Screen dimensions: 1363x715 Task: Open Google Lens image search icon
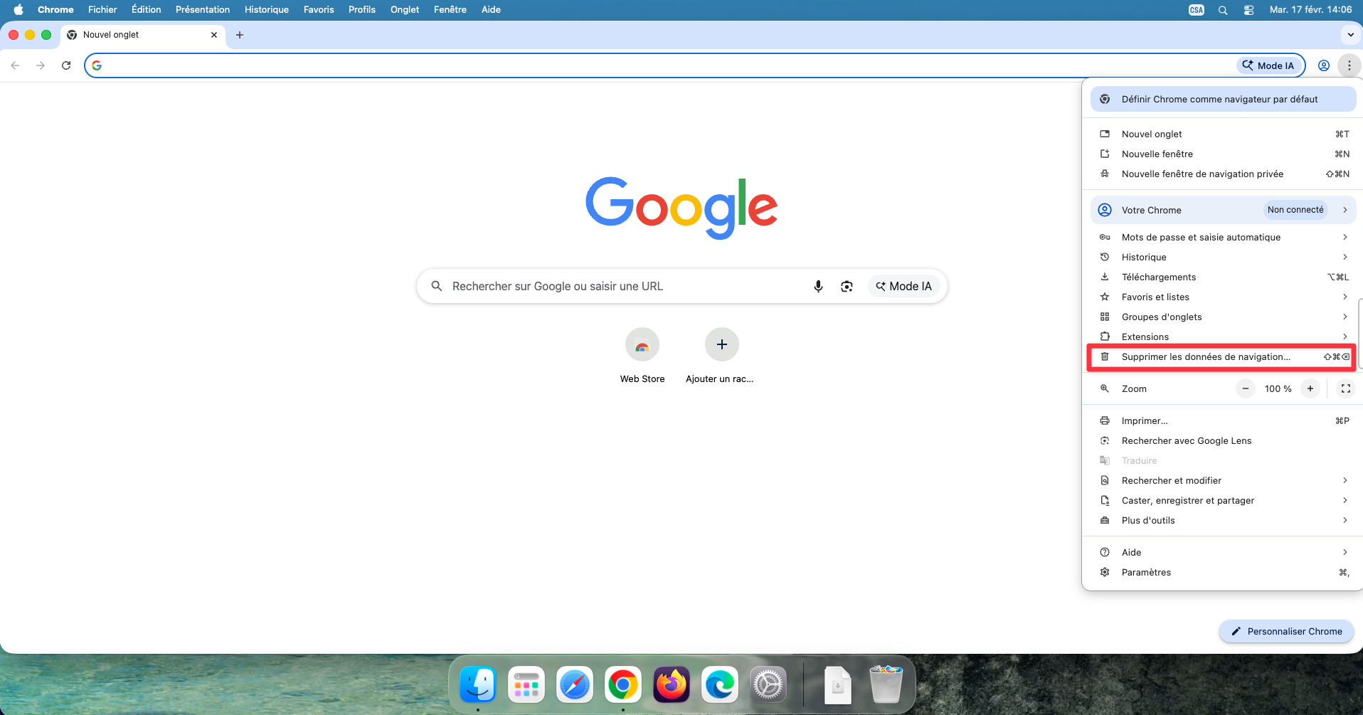coord(847,286)
